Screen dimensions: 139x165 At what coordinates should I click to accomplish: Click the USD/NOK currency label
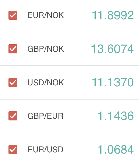[x=46, y=82]
